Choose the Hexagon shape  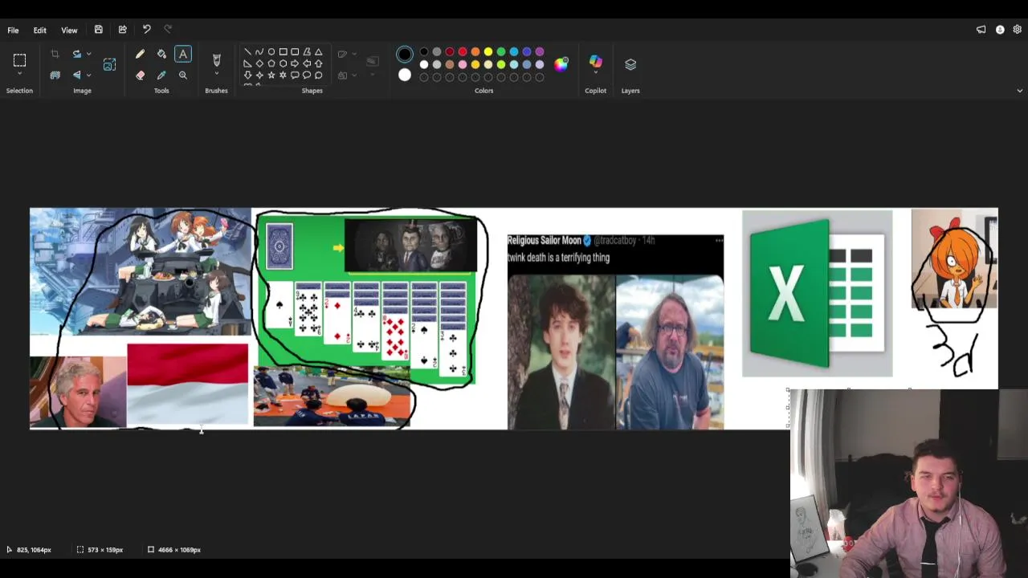[x=283, y=63]
